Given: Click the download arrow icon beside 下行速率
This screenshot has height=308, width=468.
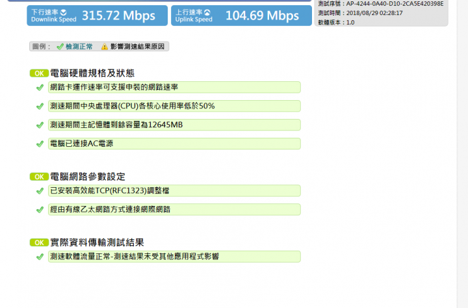Looking at the screenshot, I should pyautogui.click(x=63, y=12).
